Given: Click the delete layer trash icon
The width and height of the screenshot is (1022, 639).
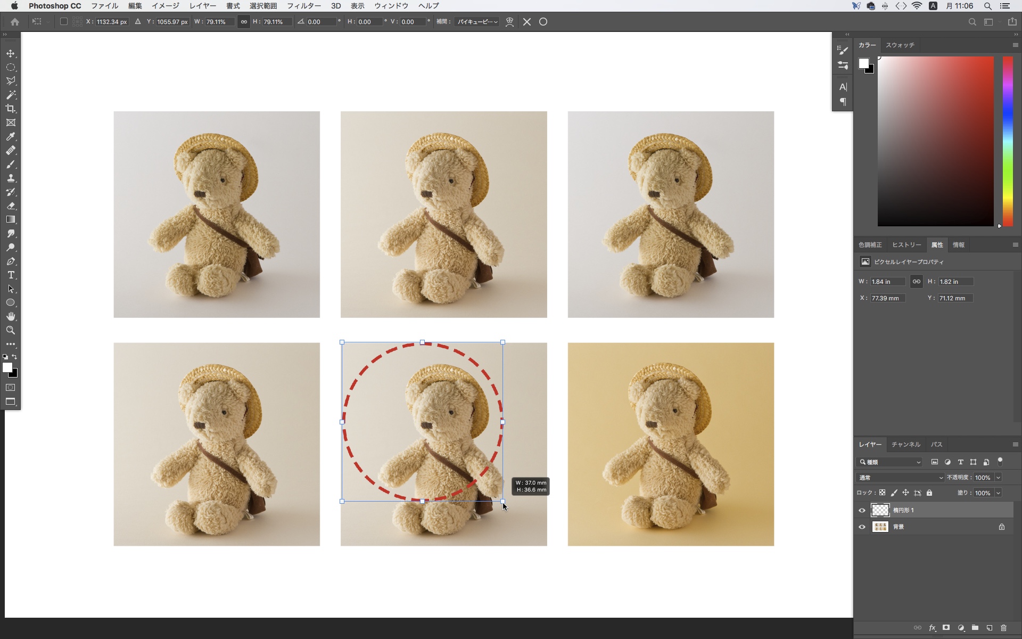Looking at the screenshot, I should point(1003,628).
